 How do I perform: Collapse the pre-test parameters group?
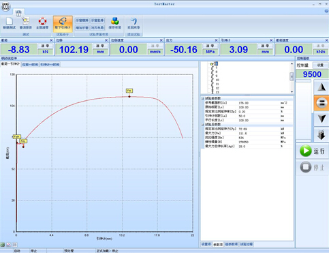click(x=202, y=98)
